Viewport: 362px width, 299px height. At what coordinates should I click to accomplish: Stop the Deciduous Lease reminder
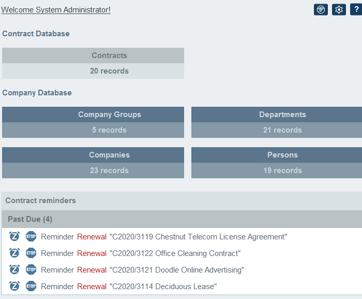point(31,287)
